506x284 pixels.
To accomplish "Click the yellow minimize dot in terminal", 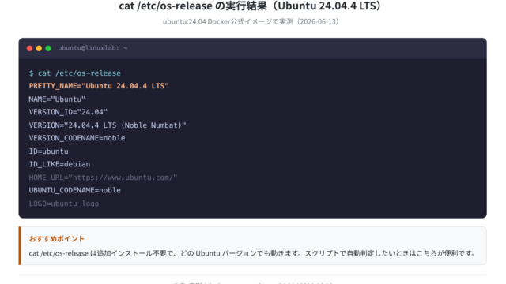I will [x=39, y=48].
